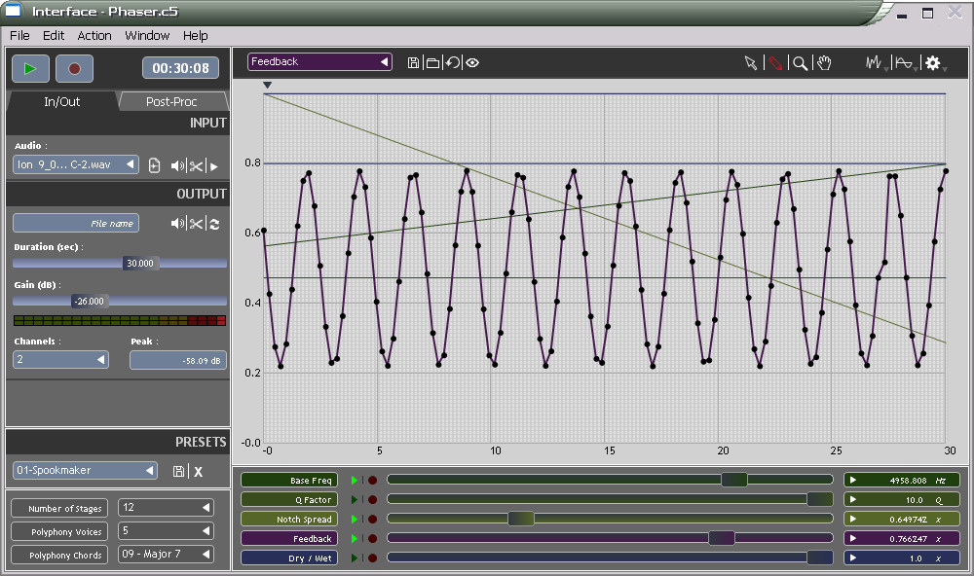Image resolution: width=974 pixels, height=576 pixels.
Task: Click the red record button
Action: [75, 68]
